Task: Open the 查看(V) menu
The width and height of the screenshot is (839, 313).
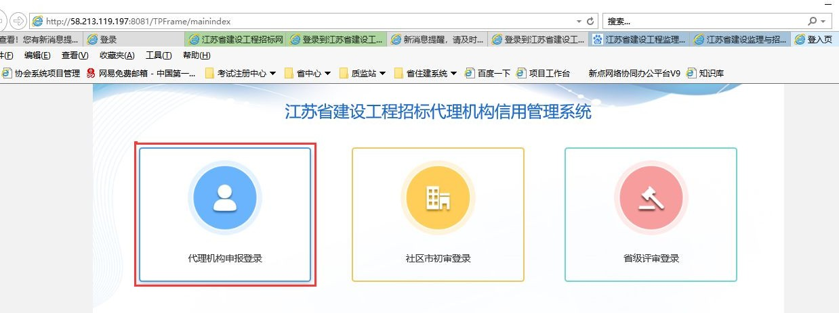Action: tap(75, 55)
